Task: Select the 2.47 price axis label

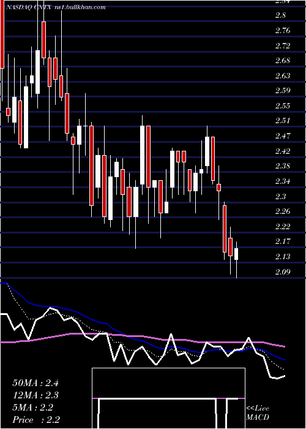Action: [283, 136]
